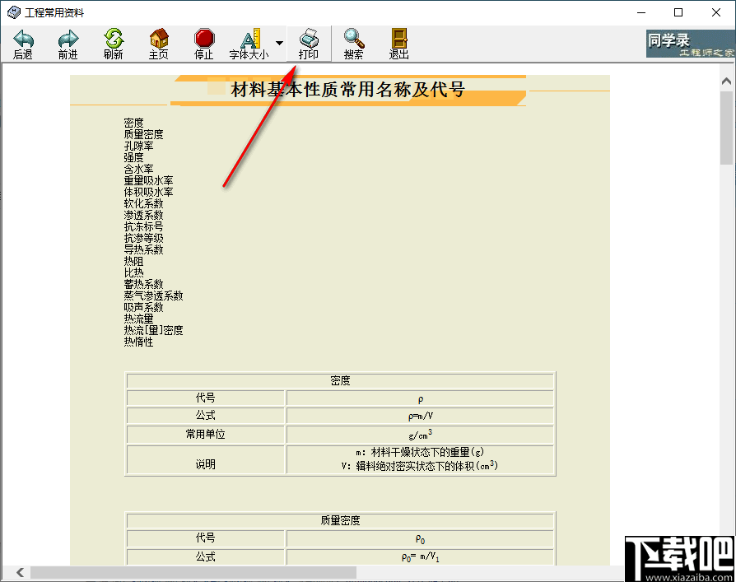
Task: Go back using the 后退 toolbar icon
Action: [22, 44]
